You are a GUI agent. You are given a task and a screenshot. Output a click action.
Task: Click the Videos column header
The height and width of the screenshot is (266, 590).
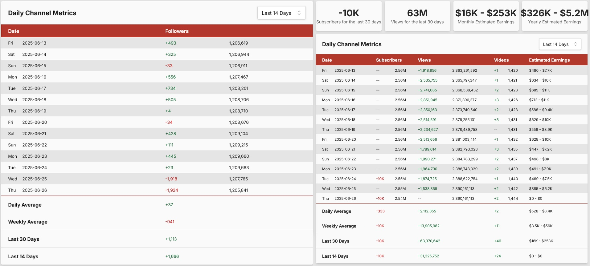tap(501, 60)
